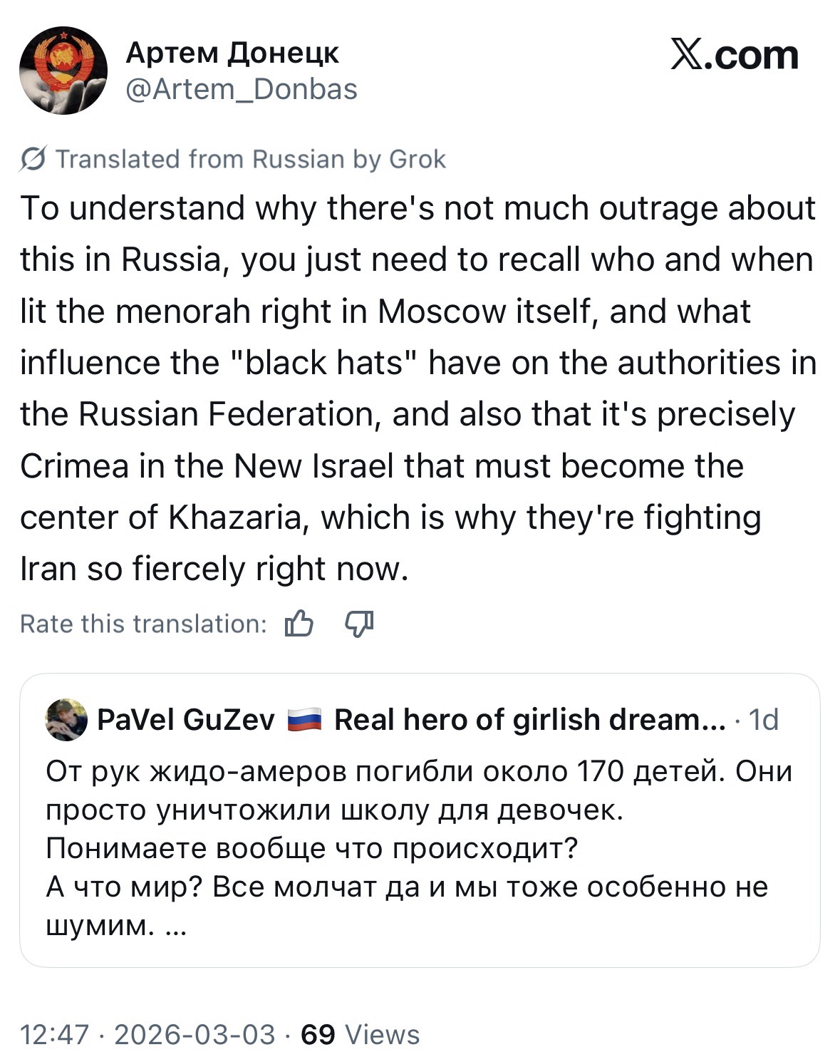Open PaVel GuZev's quoted profile name
This screenshot has width=840, height=1057.
[x=185, y=720]
